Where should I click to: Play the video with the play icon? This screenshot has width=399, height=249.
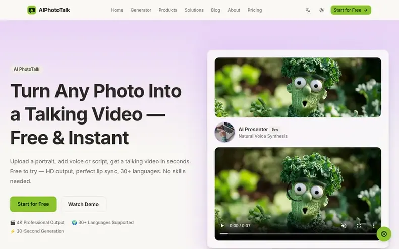222,226
